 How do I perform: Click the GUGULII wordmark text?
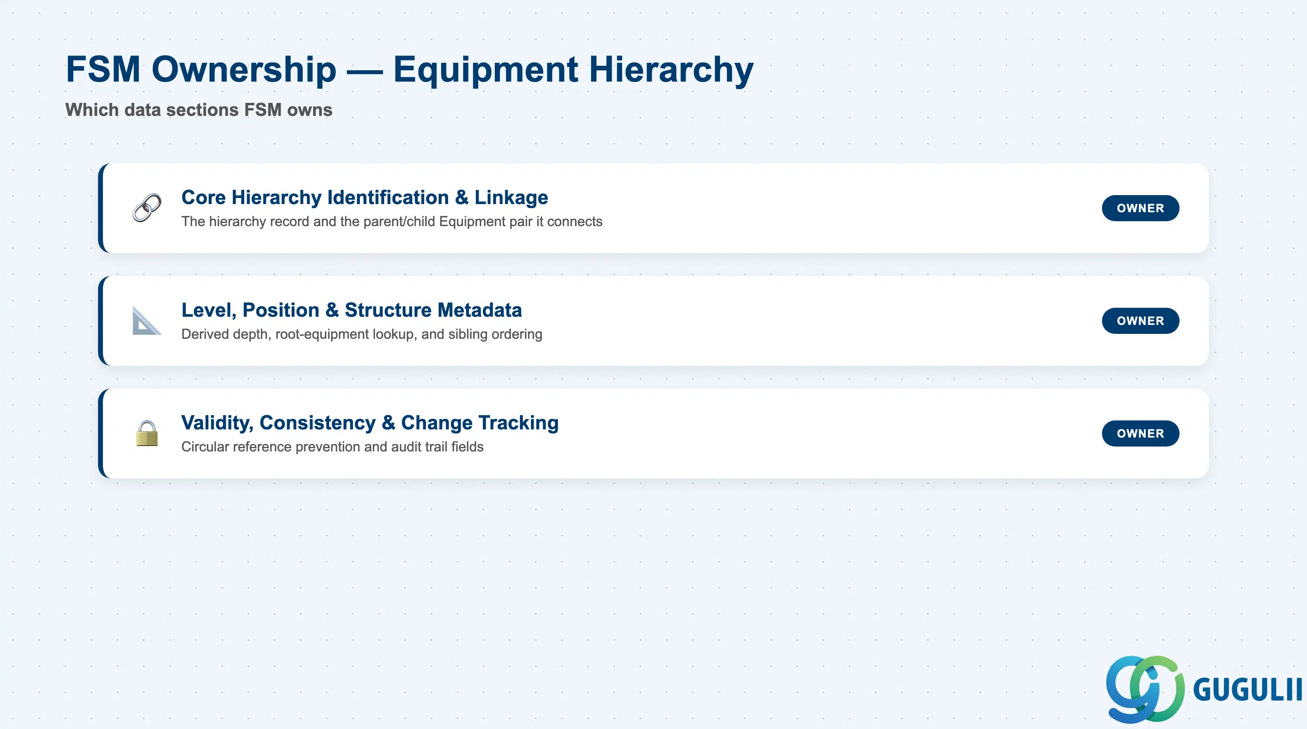tap(1248, 689)
